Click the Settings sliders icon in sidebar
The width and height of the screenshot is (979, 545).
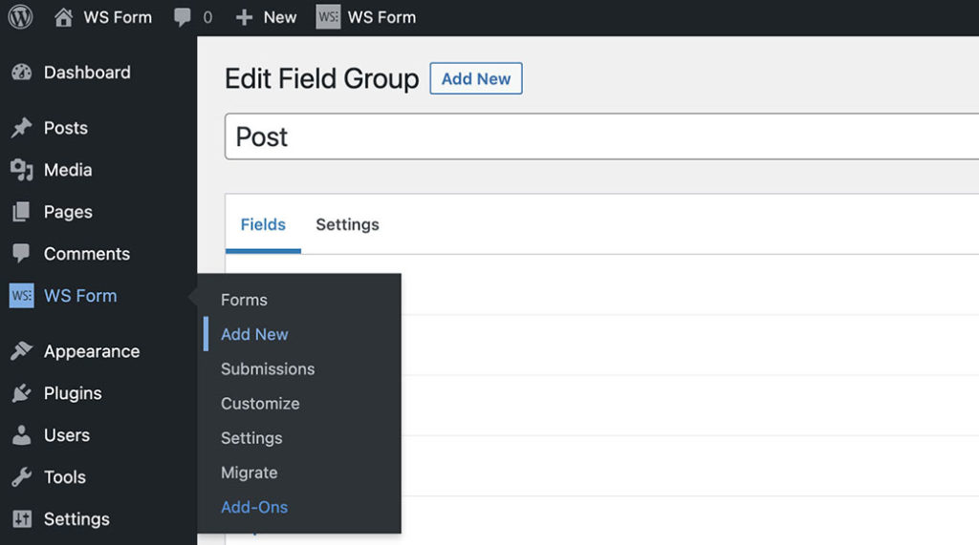click(x=22, y=519)
